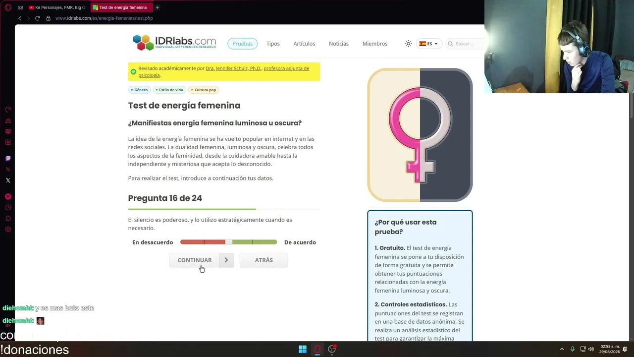634x357 pixels.
Task: Open the GX Cleaner sidebar icon
Action: click(x=8, y=120)
